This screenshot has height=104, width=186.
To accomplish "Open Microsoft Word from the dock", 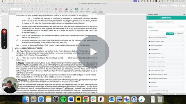I will point(71,99).
